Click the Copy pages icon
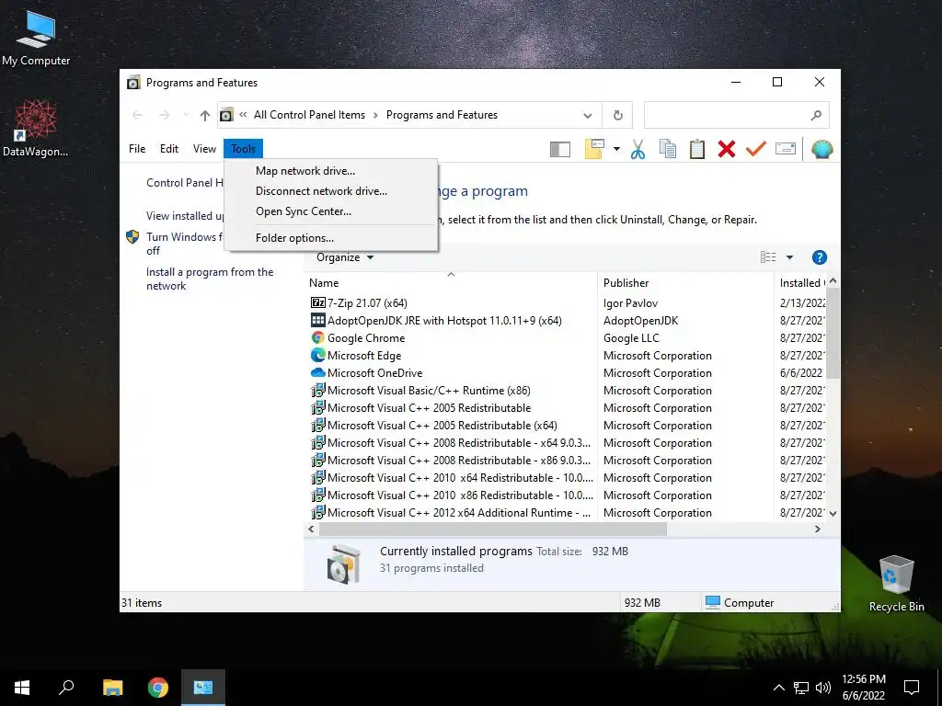The height and width of the screenshot is (706, 942). click(x=668, y=149)
